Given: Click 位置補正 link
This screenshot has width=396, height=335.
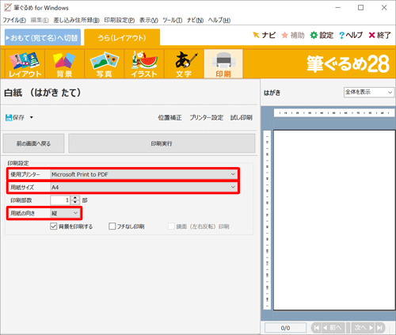Looking at the screenshot, I should [x=169, y=117].
